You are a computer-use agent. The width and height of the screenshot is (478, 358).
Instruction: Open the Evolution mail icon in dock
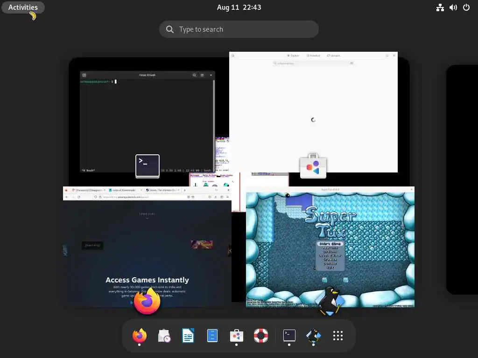[x=164, y=336]
